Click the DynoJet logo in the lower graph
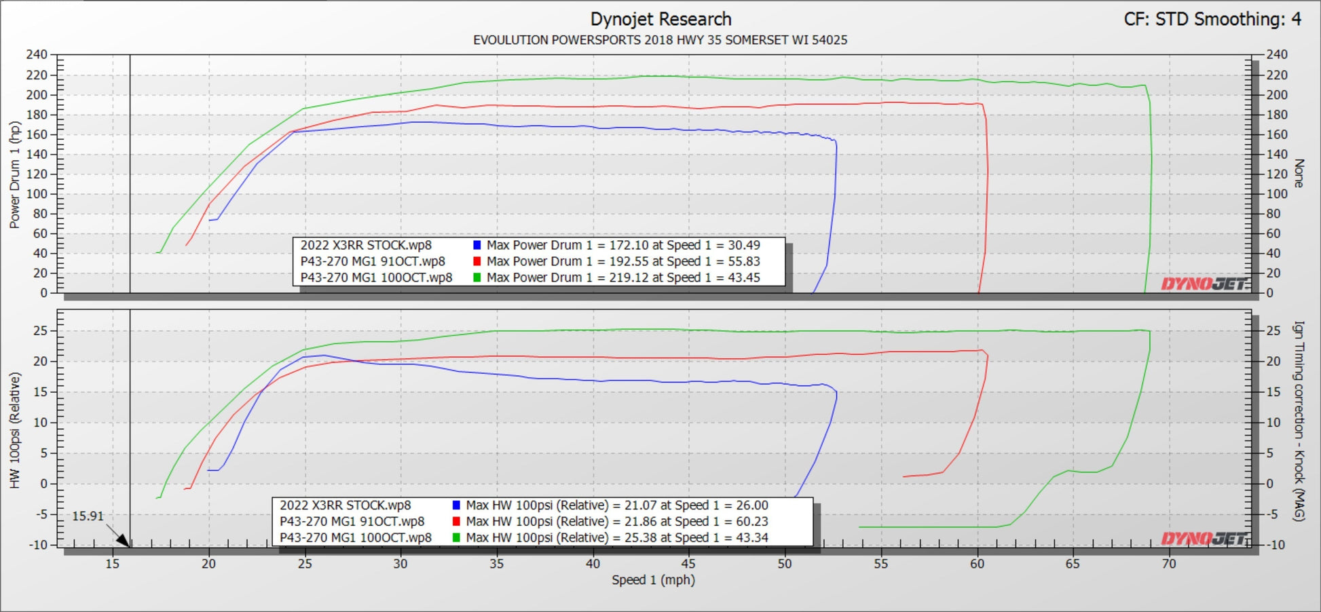Screen dimensions: 1321x612 (1204, 539)
